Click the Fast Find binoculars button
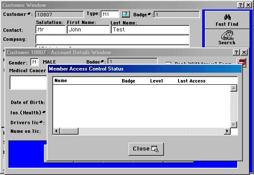The width and height of the screenshot is (254, 175). (227, 20)
